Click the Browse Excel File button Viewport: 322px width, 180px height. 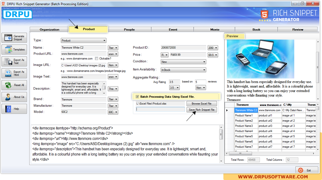pyautogui.click(x=202, y=104)
